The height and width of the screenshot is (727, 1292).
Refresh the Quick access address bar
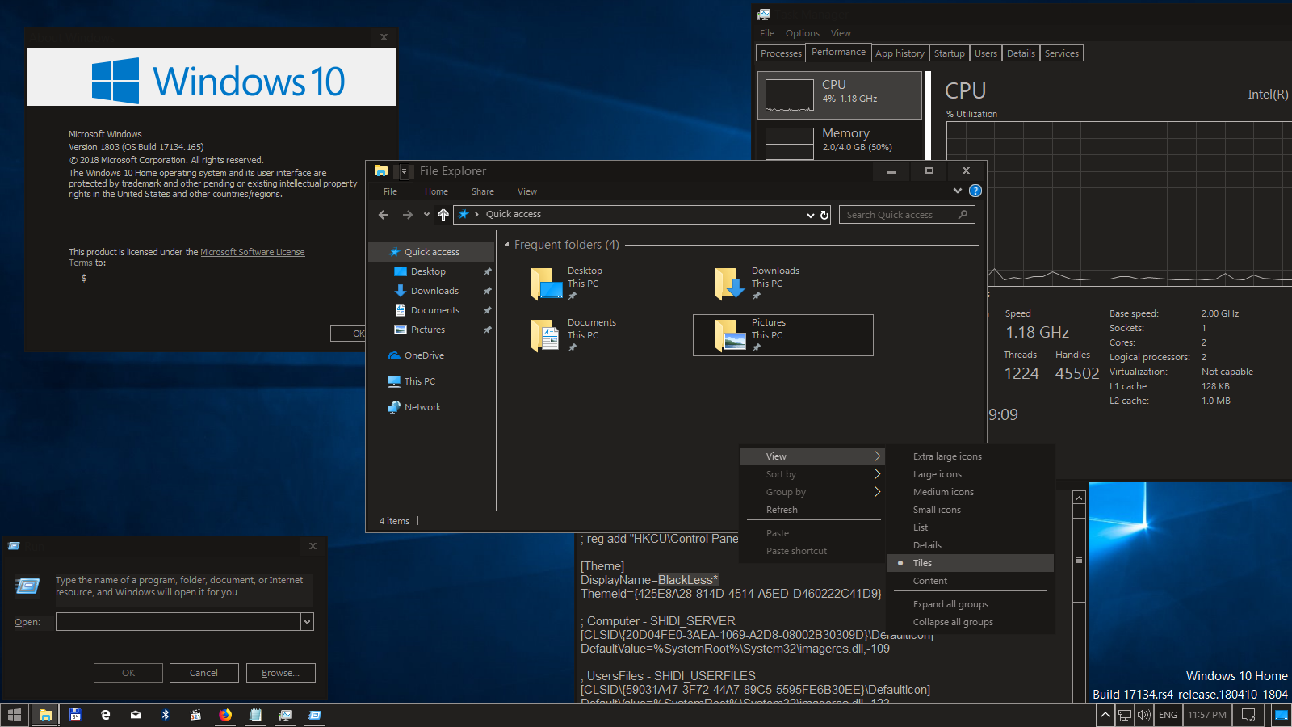point(824,215)
